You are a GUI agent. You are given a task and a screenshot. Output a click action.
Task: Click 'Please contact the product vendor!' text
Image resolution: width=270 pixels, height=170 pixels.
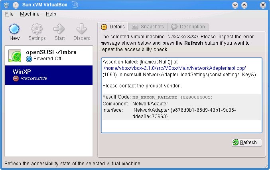(x=142, y=86)
